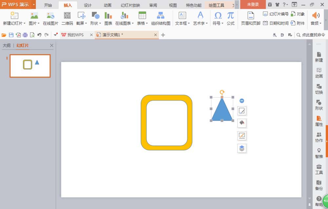Click 页眉和页脚 header and footer

click(251, 18)
